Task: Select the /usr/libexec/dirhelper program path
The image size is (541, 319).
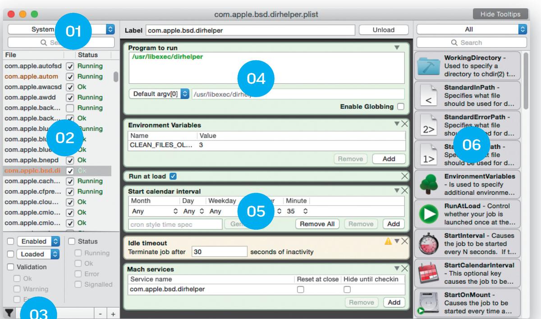Action: (167, 57)
